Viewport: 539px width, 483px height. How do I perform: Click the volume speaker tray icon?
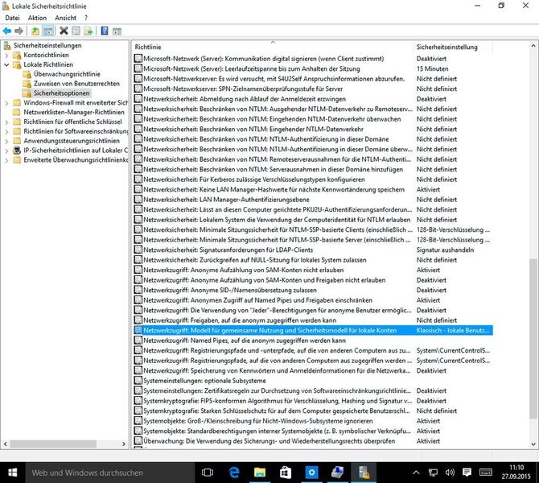click(450, 473)
